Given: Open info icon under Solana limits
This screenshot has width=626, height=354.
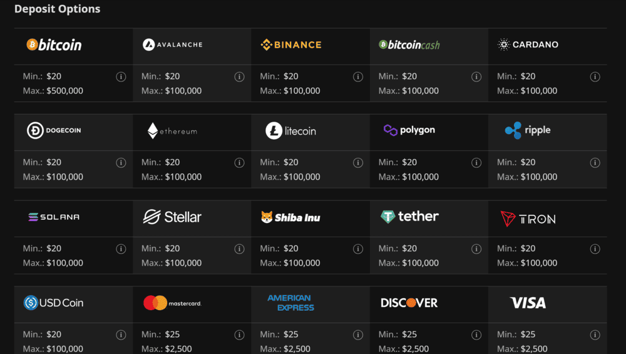Looking at the screenshot, I should 121,249.
